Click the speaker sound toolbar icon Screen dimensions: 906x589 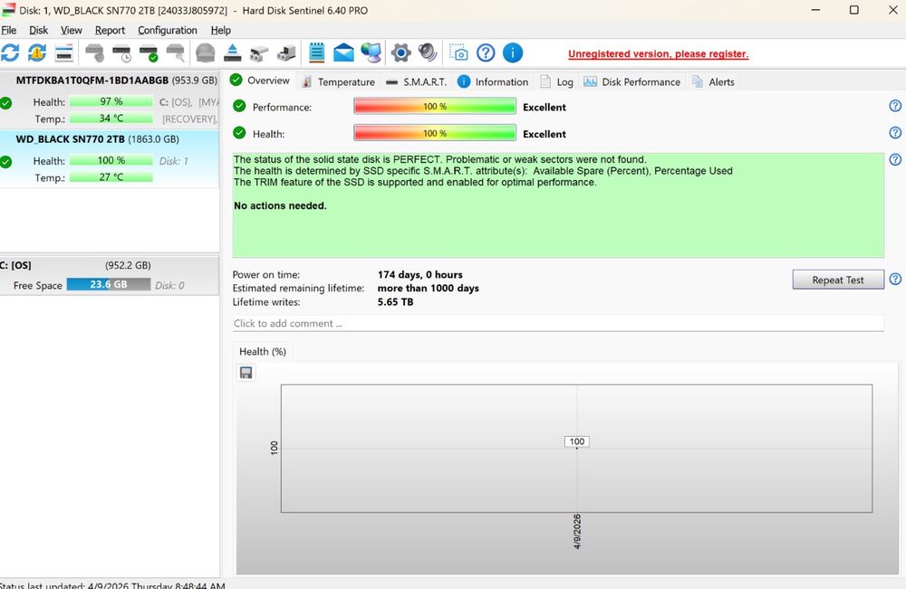pos(428,53)
